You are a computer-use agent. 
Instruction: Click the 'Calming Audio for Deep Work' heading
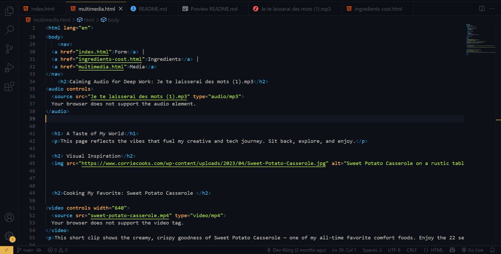click(x=161, y=81)
